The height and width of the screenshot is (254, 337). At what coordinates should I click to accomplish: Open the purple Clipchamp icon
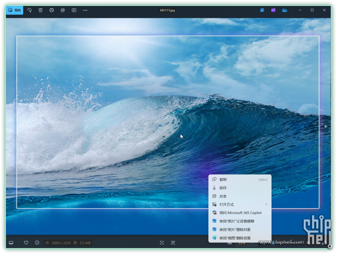point(273,10)
